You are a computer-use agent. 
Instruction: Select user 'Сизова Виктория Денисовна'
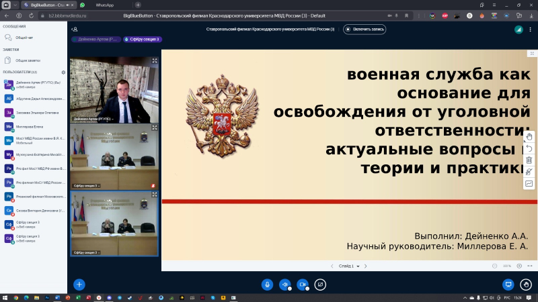(34, 211)
